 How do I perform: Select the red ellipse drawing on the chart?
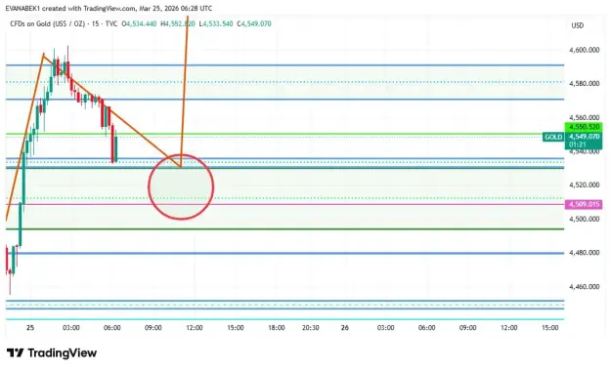tap(181, 187)
